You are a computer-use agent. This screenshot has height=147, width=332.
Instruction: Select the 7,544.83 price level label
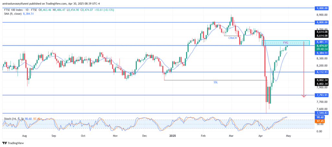click(x=322, y=113)
